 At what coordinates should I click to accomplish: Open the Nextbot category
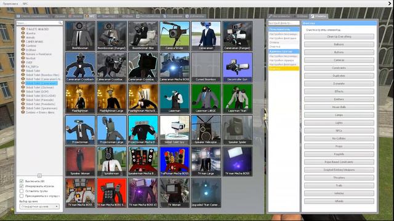pos(30,58)
